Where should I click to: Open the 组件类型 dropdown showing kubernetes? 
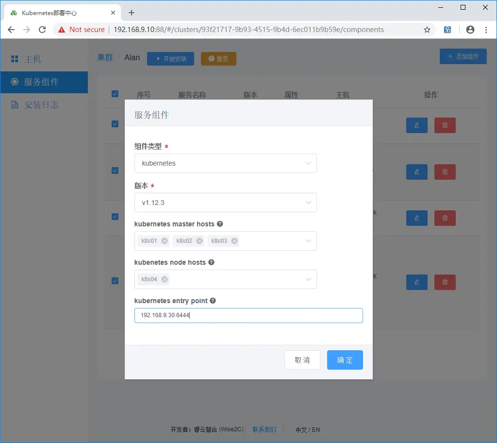click(x=225, y=163)
